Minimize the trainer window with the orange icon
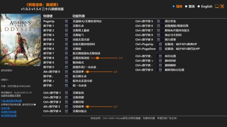The image size is (227, 127). click(x=217, y=6)
